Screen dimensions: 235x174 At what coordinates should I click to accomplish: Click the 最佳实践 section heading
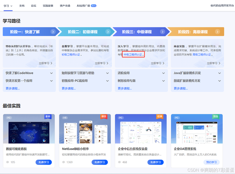11,106
